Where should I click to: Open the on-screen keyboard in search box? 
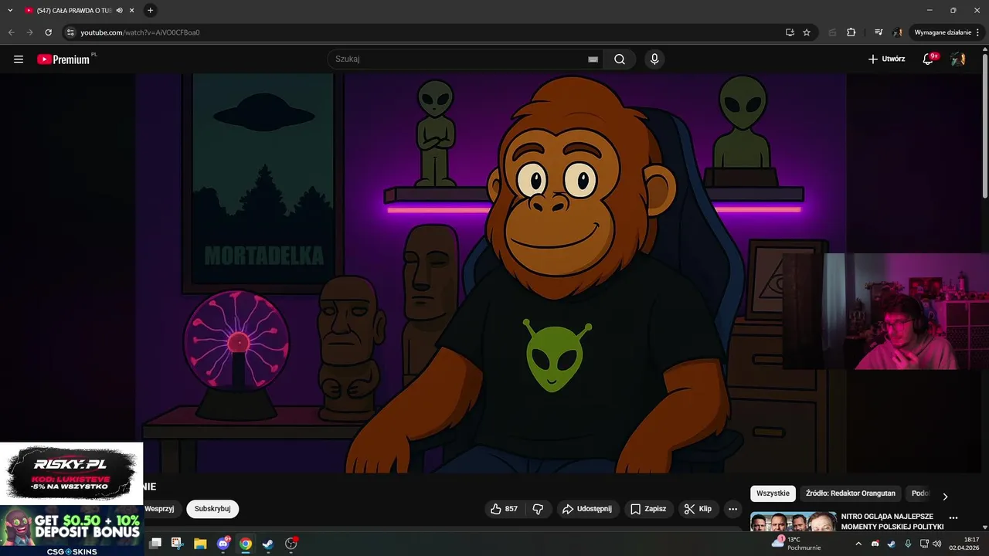coord(593,59)
